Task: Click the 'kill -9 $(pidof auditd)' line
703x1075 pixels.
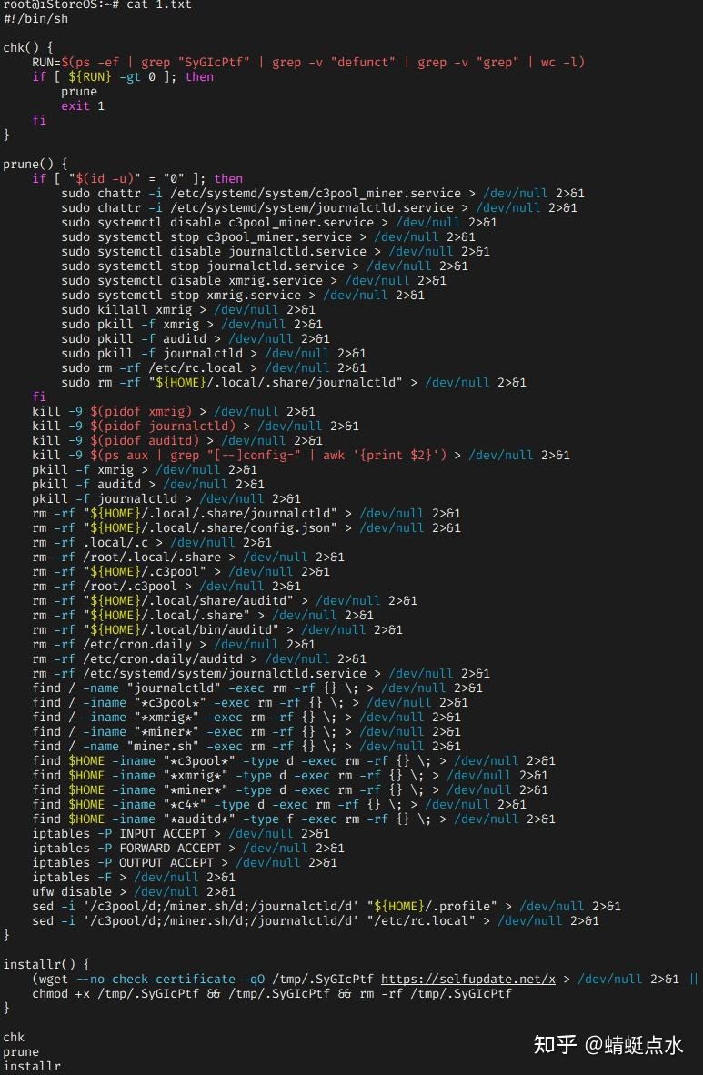Action: pos(177,441)
